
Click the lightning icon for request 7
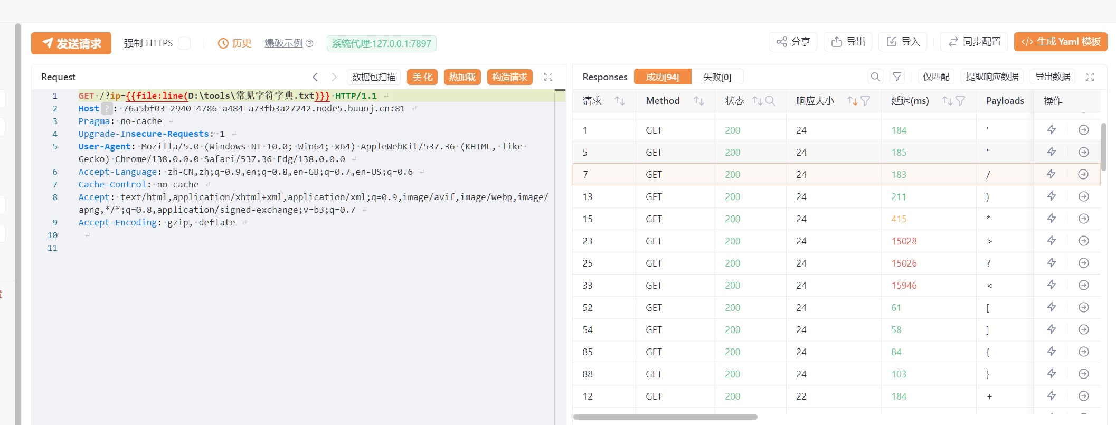point(1051,174)
